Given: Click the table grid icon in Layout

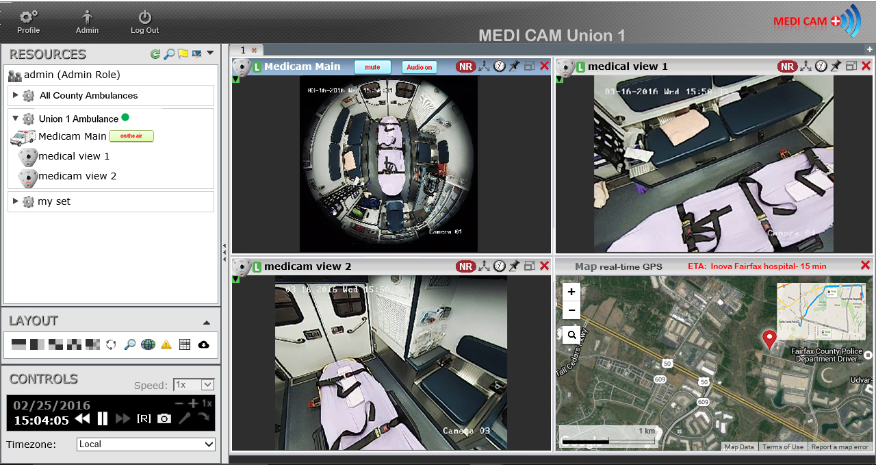Looking at the screenshot, I should click(x=185, y=344).
